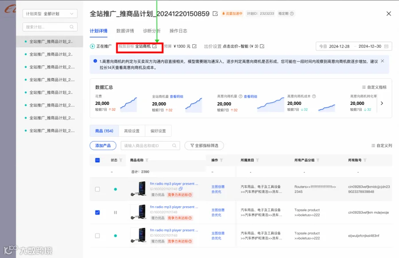
Task: Click help icon beside 高意向商机成本
Action: [x=314, y=96]
